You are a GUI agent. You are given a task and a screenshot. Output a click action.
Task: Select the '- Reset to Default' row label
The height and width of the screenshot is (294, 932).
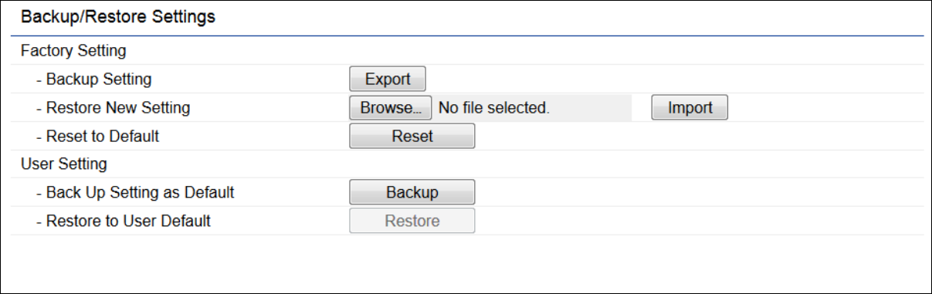[97, 136]
